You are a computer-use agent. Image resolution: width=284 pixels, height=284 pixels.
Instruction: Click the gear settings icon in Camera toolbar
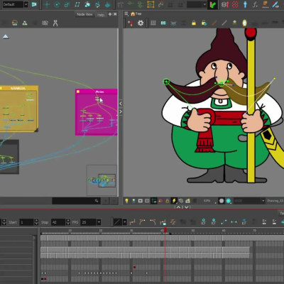(141, 23)
